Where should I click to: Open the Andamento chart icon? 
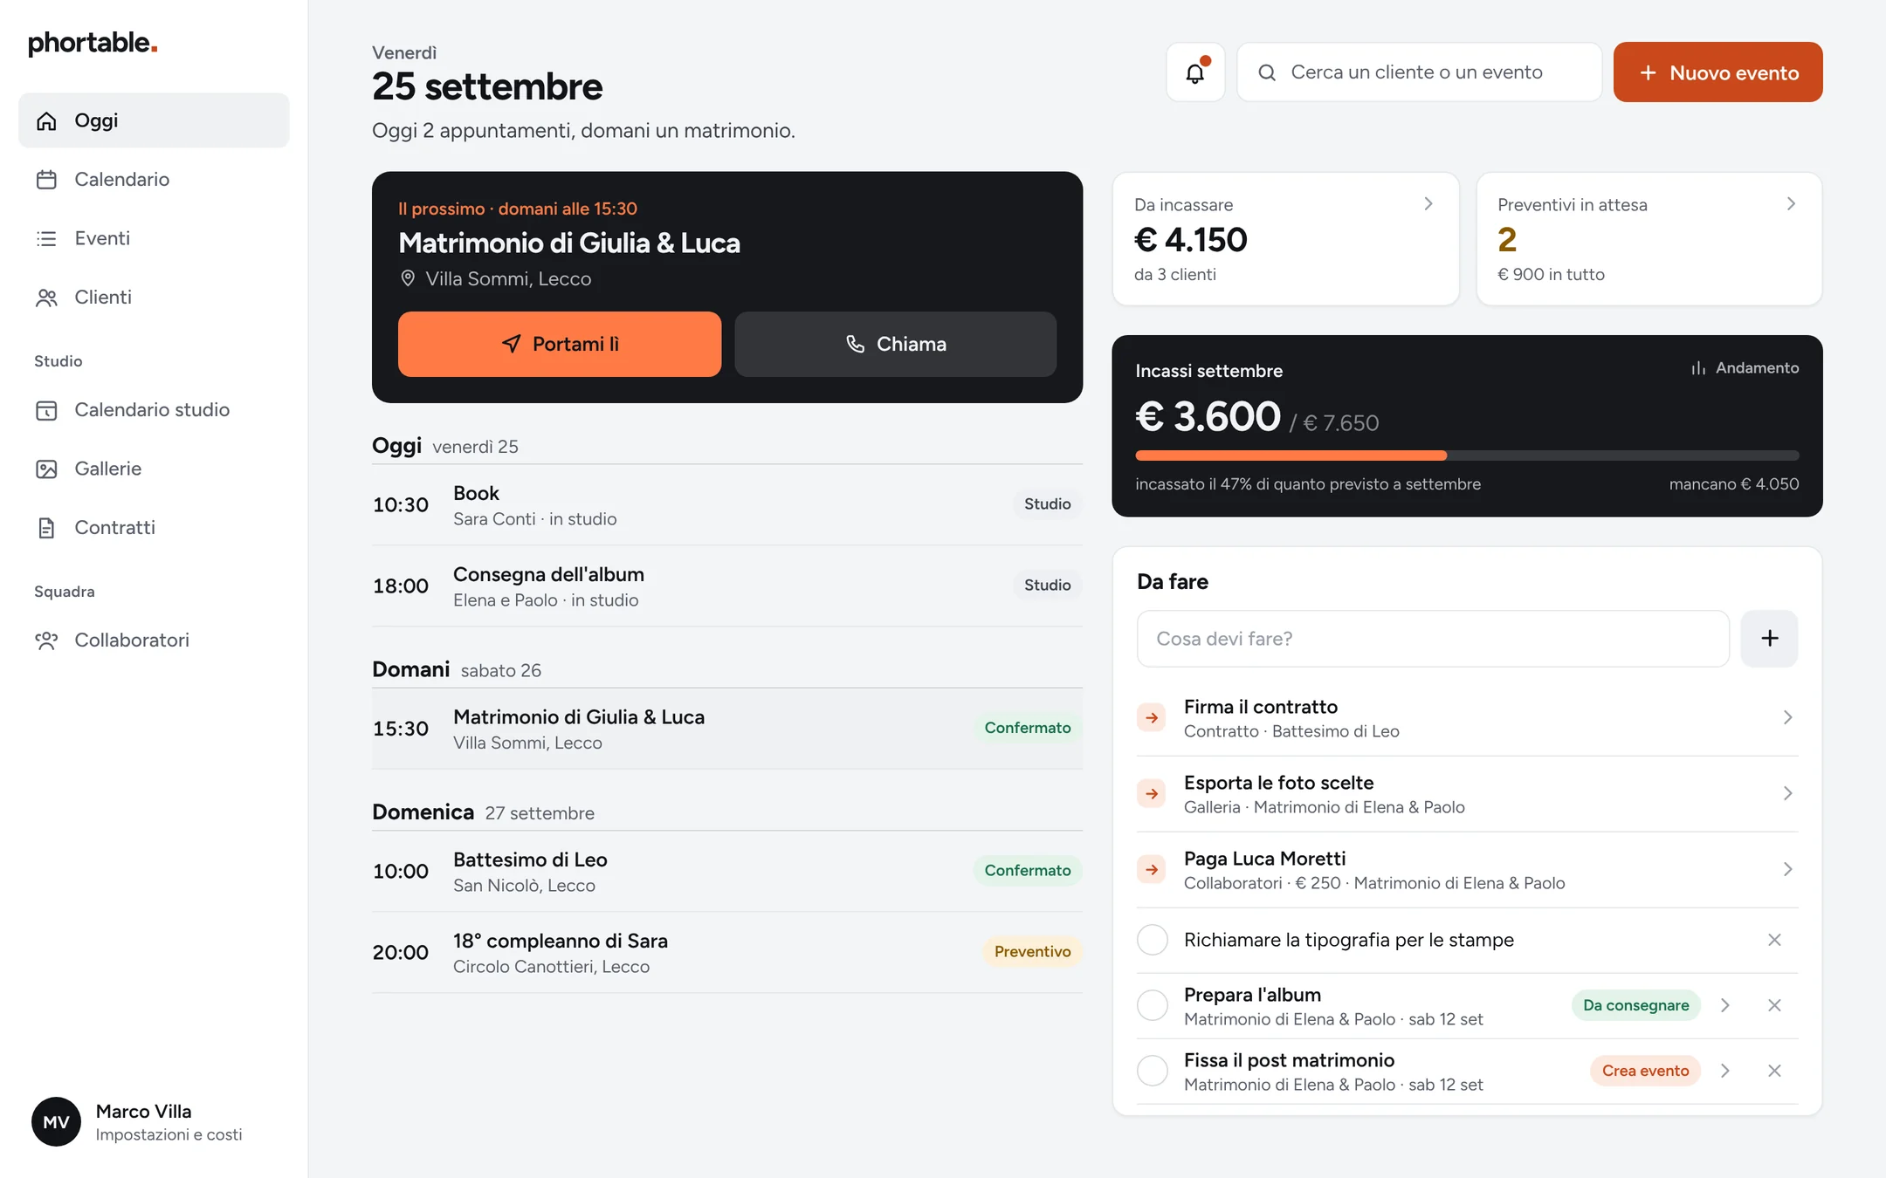[1698, 368]
